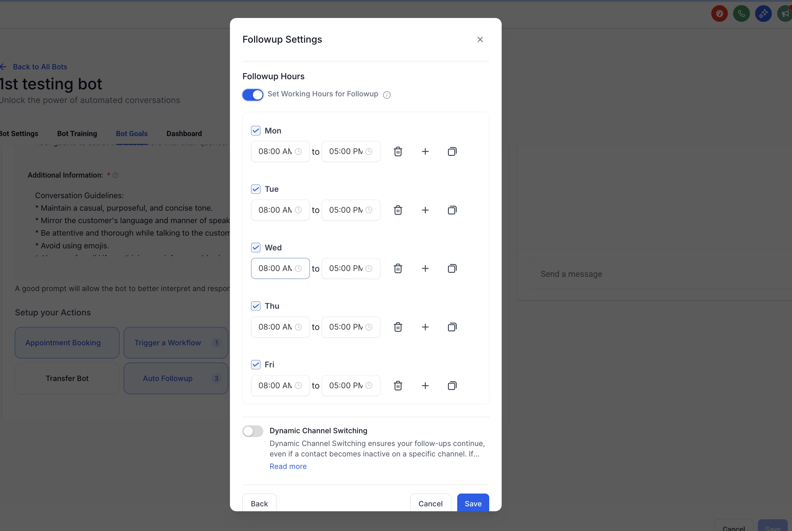
Task: Enable Dynamic Channel Switching toggle
Action: coord(253,431)
